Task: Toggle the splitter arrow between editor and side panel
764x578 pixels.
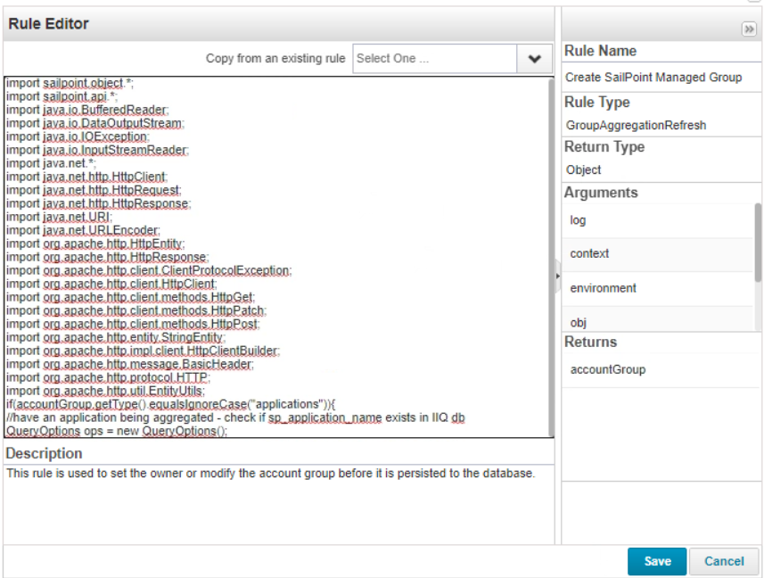Action: click(558, 277)
